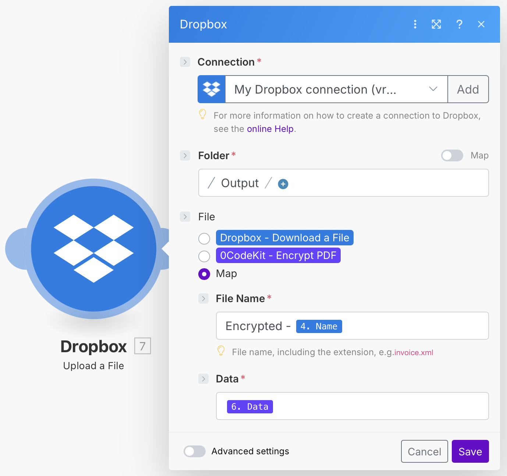
Task: Save the Dropbox module settings
Action: (470, 451)
